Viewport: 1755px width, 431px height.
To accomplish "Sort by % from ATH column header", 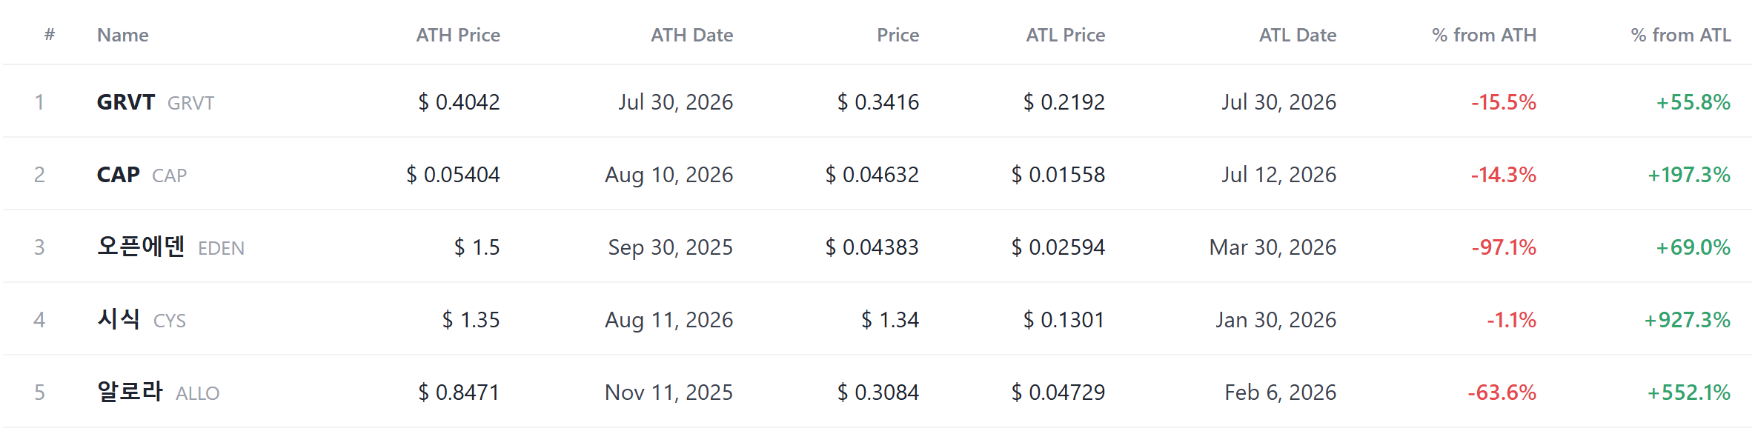I will click(1484, 35).
